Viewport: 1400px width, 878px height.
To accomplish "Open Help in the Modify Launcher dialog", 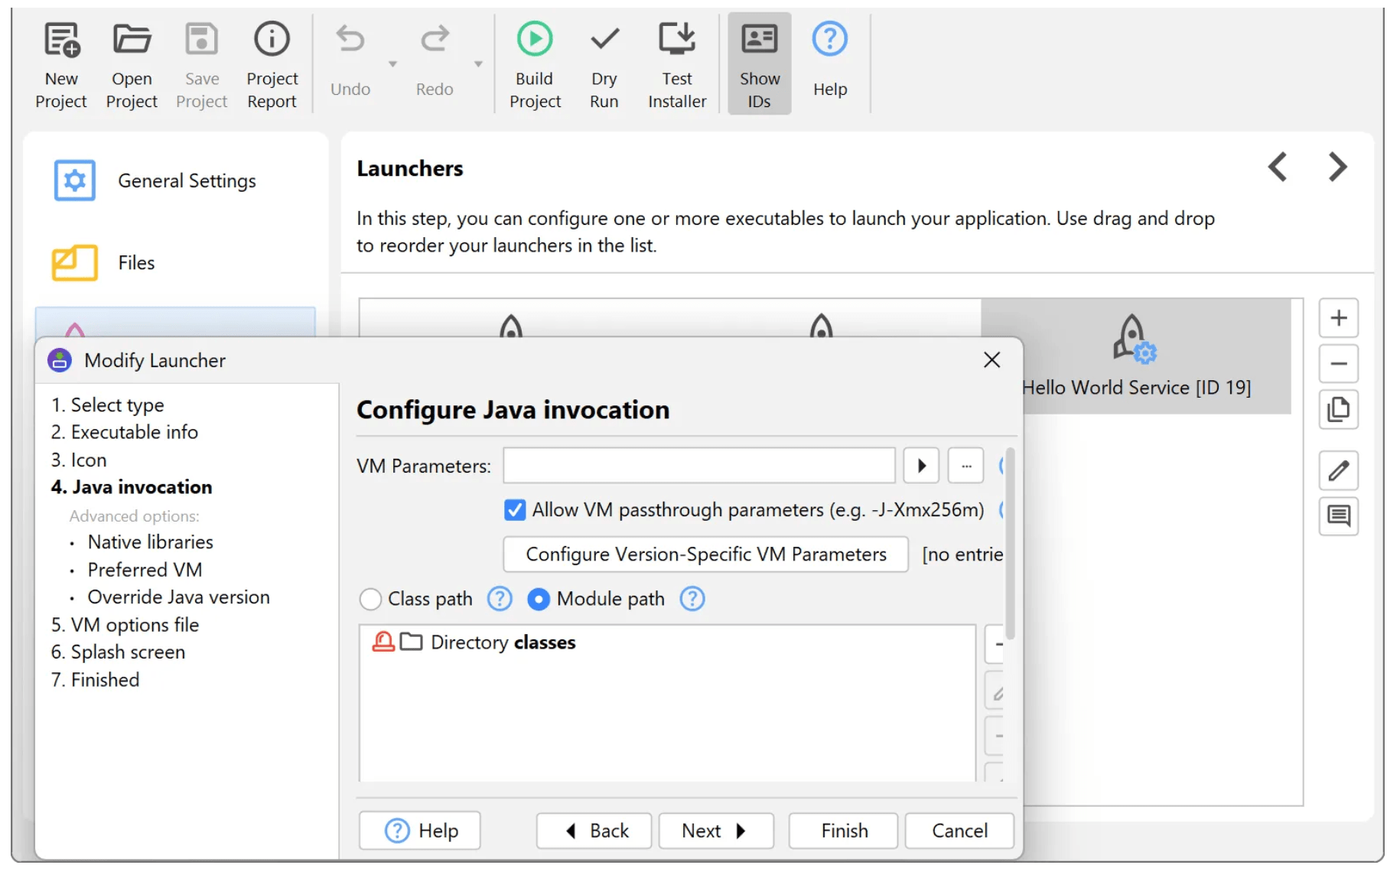I will click(x=420, y=831).
